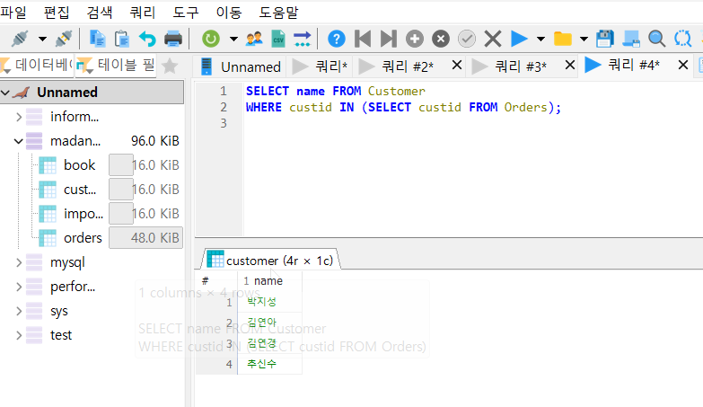Screen dimensions: 703x407
Task: Open the refresh options dropdown arrow
Action: (x=233, y=39)
